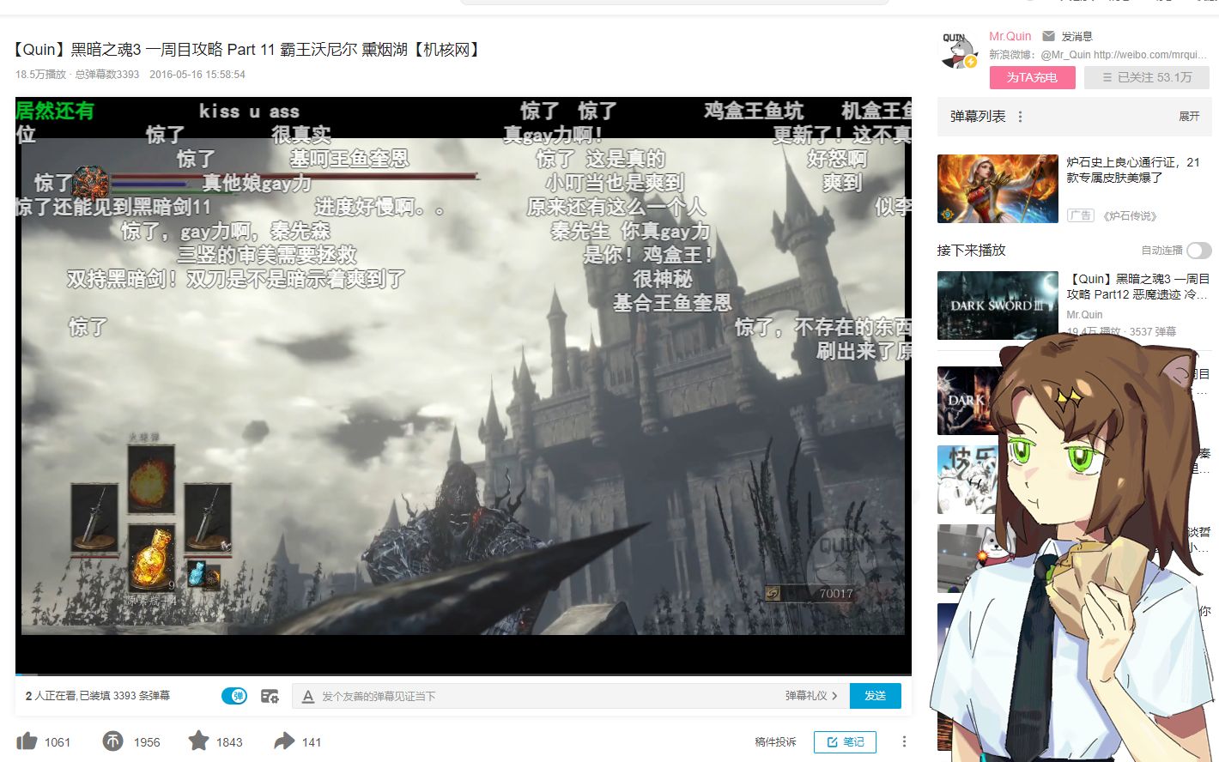Open danmaku font style 'A' icon
1219x762 pixels.
308,696
